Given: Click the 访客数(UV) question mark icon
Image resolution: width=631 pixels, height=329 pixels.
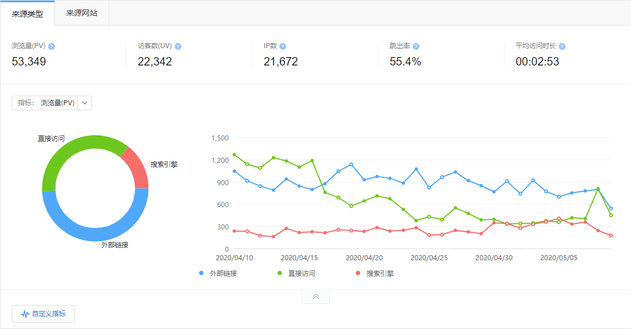Looking at the screenshot, I should 178,46.
